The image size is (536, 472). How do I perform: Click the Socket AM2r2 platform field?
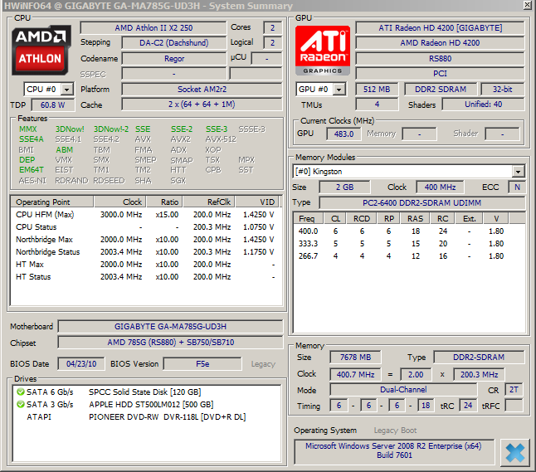coord(202,90)
